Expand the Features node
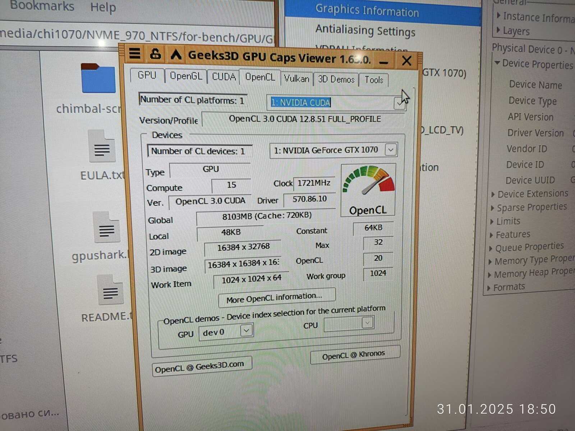The height and width of the screenshot is (431, 575). coord(491,235)
